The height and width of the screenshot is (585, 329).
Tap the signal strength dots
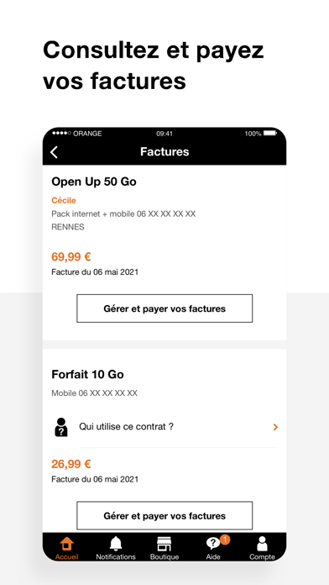62,133
